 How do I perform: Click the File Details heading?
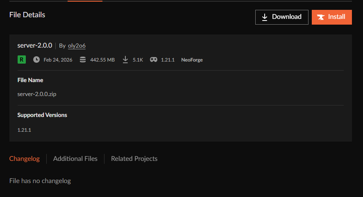click(x=27, y=15)
